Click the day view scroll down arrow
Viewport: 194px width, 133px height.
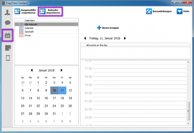(x=188, y=123)
